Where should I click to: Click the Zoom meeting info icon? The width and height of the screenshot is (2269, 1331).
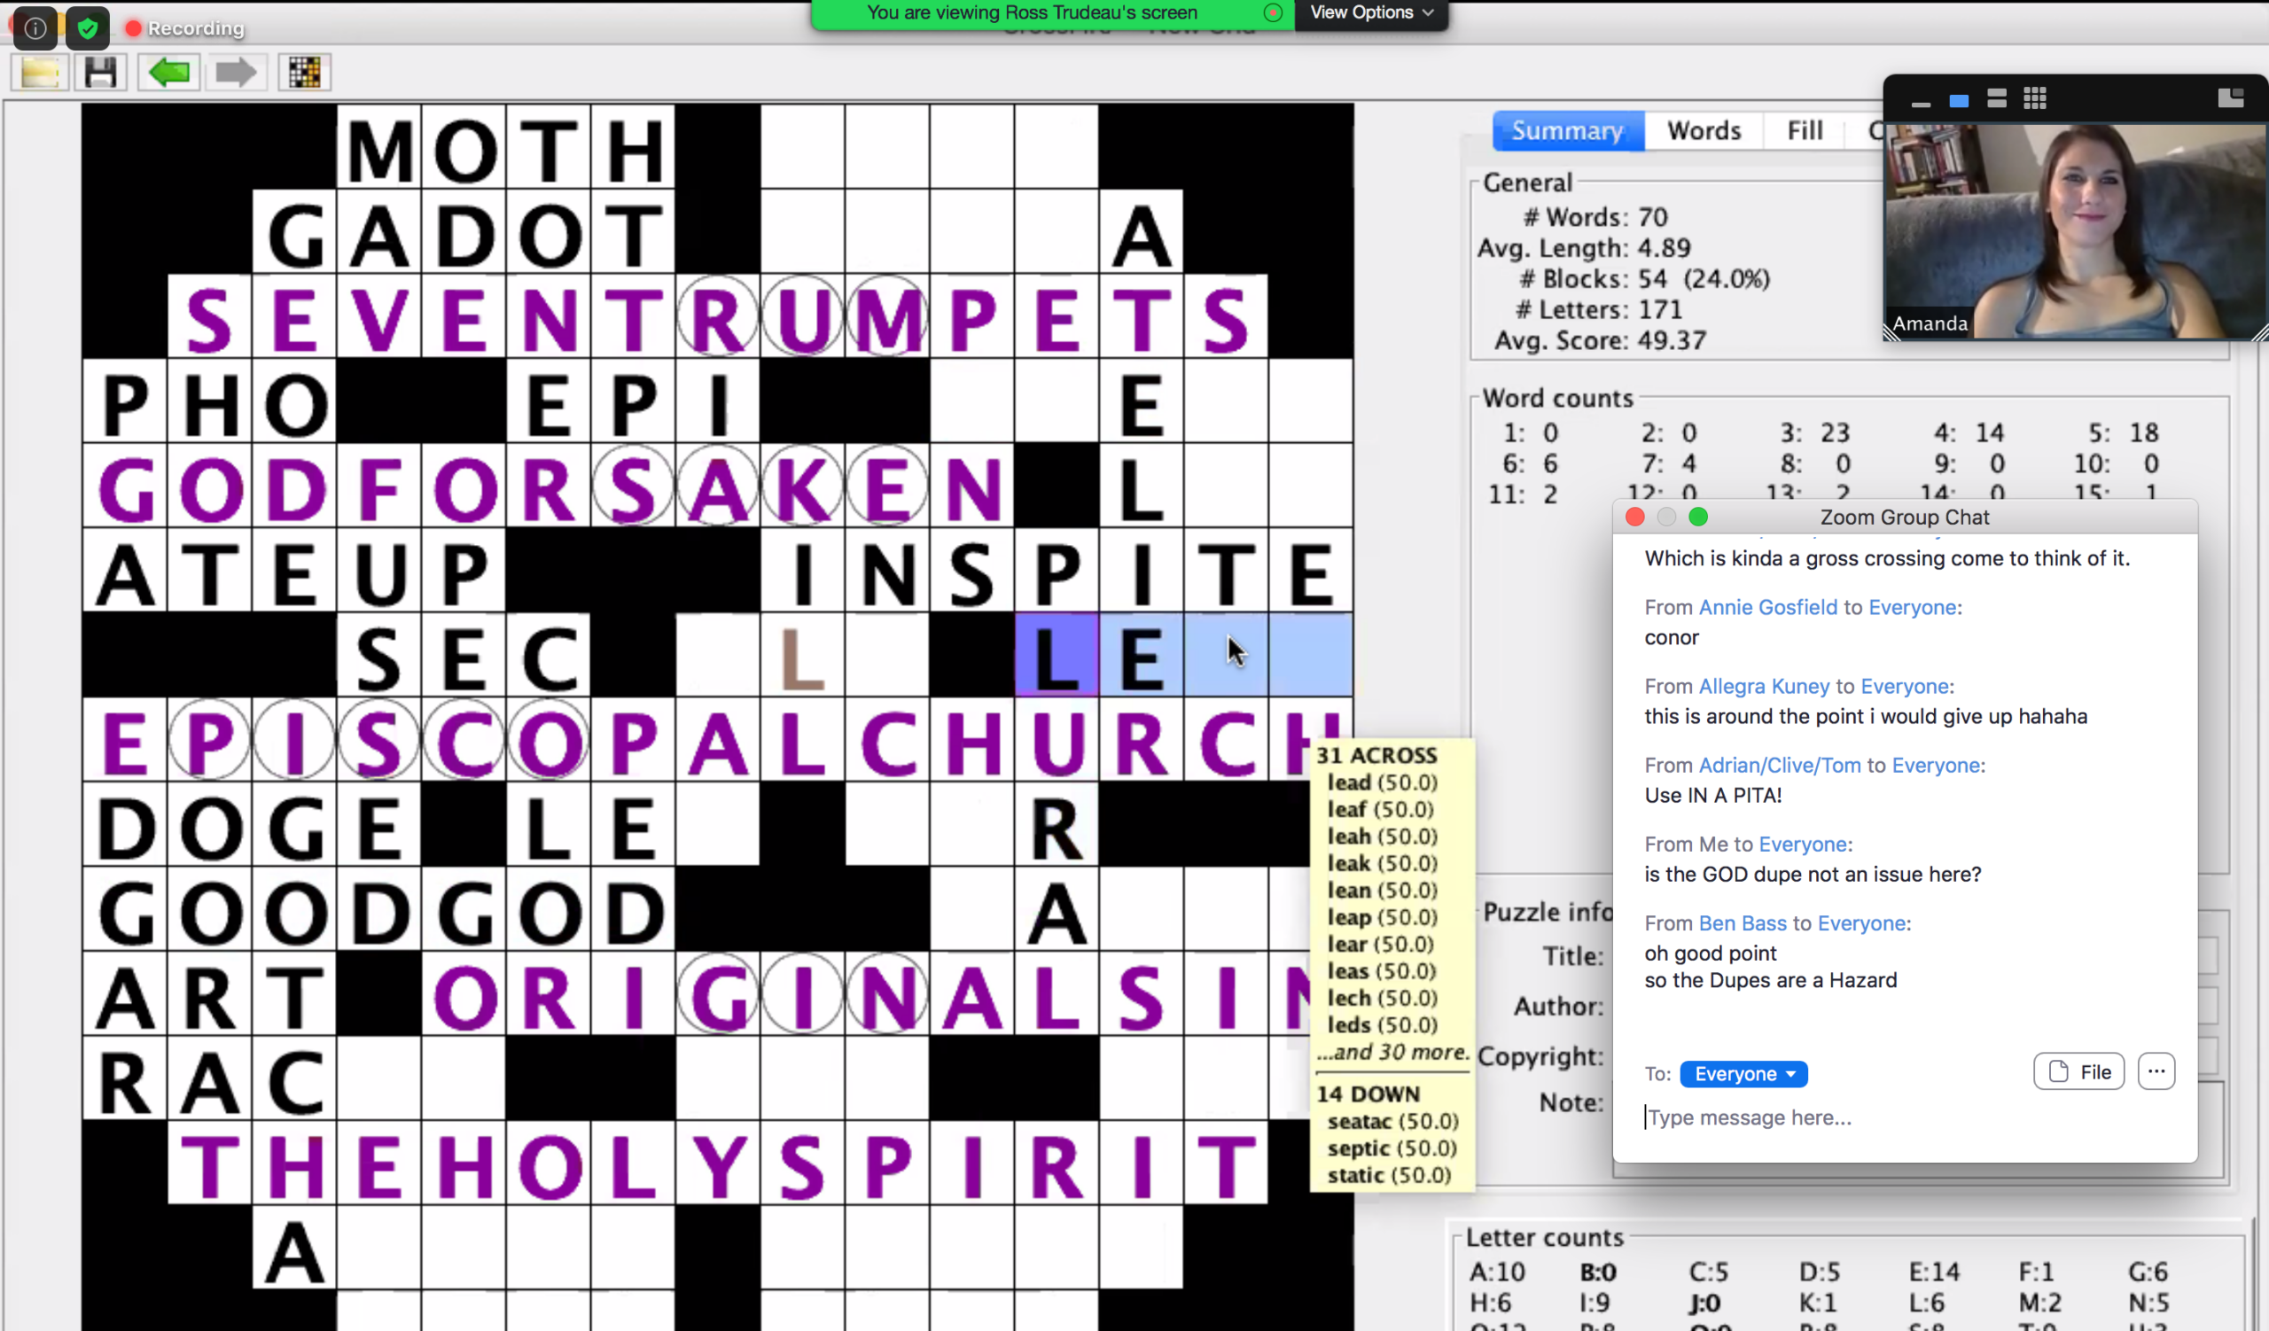(x=35, y=27)
